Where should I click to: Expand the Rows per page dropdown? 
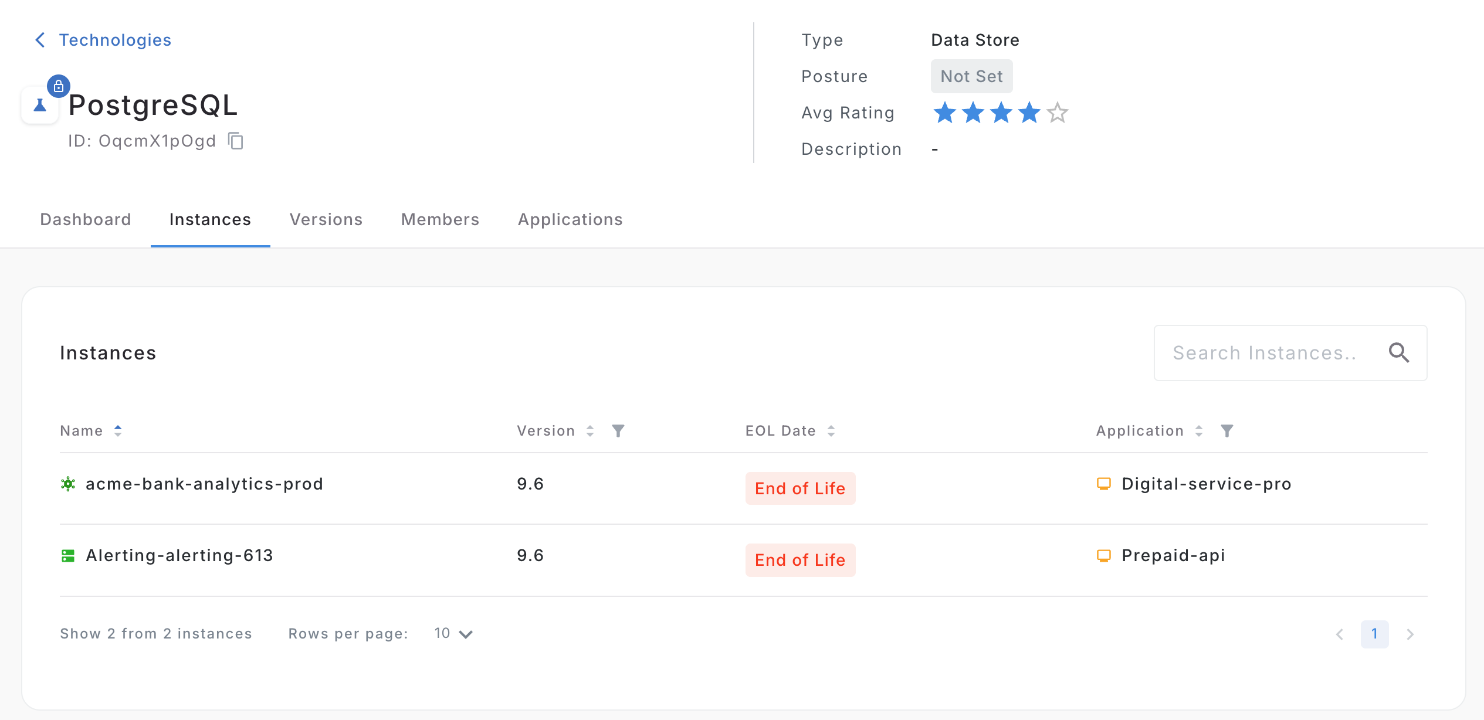click(x=454, y=634)
